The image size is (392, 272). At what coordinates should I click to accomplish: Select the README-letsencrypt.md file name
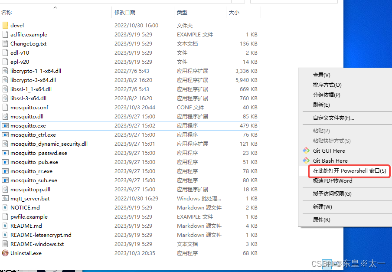pos(41,235)
